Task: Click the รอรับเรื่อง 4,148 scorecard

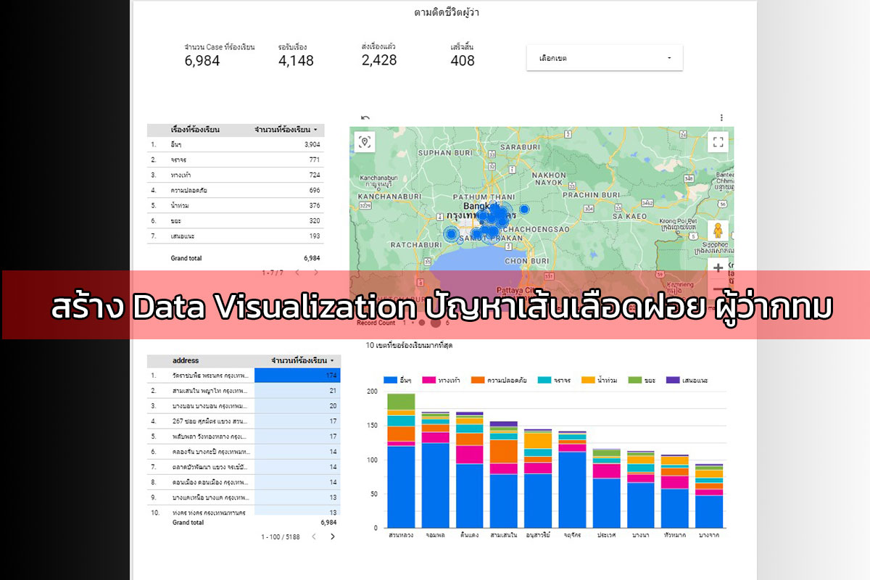Action: 296,55
